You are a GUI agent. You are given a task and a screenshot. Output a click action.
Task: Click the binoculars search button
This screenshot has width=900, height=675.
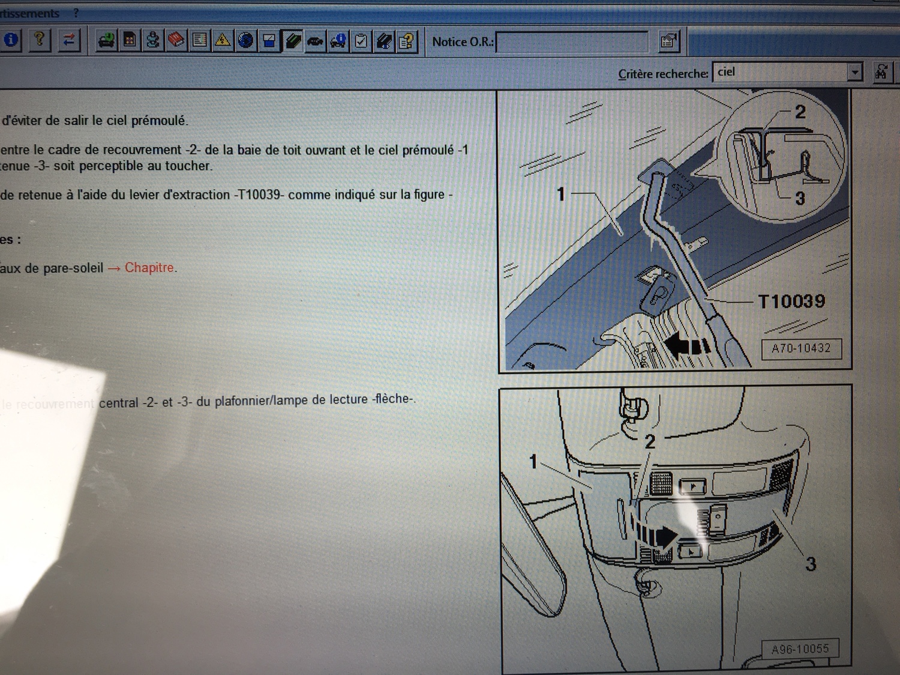click(x=881, y=73)
